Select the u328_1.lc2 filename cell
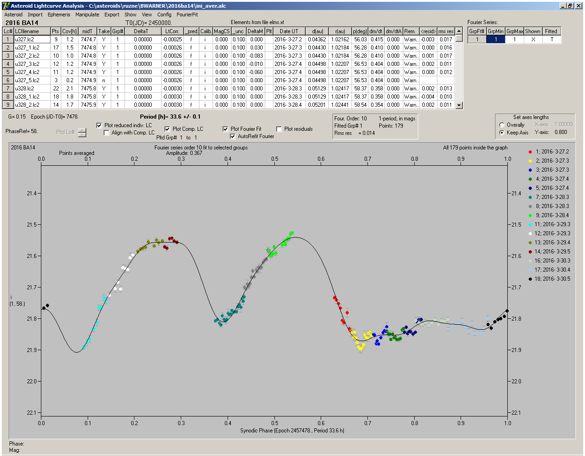This screenshot has height=456, width=585. [x=32, y=97]
